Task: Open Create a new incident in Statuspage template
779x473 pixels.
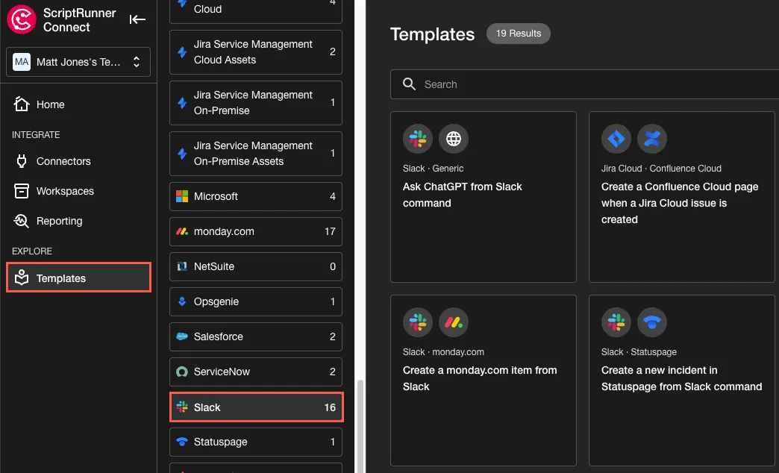Action: [x=682, y=380]
